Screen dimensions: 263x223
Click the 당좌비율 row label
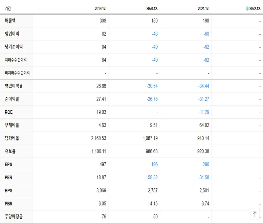[x=12, y=138]
